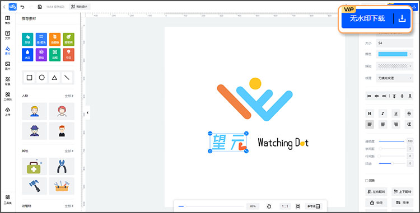
Task: Open the 模板 templates sidebar tab
Action: coord(7,20)
